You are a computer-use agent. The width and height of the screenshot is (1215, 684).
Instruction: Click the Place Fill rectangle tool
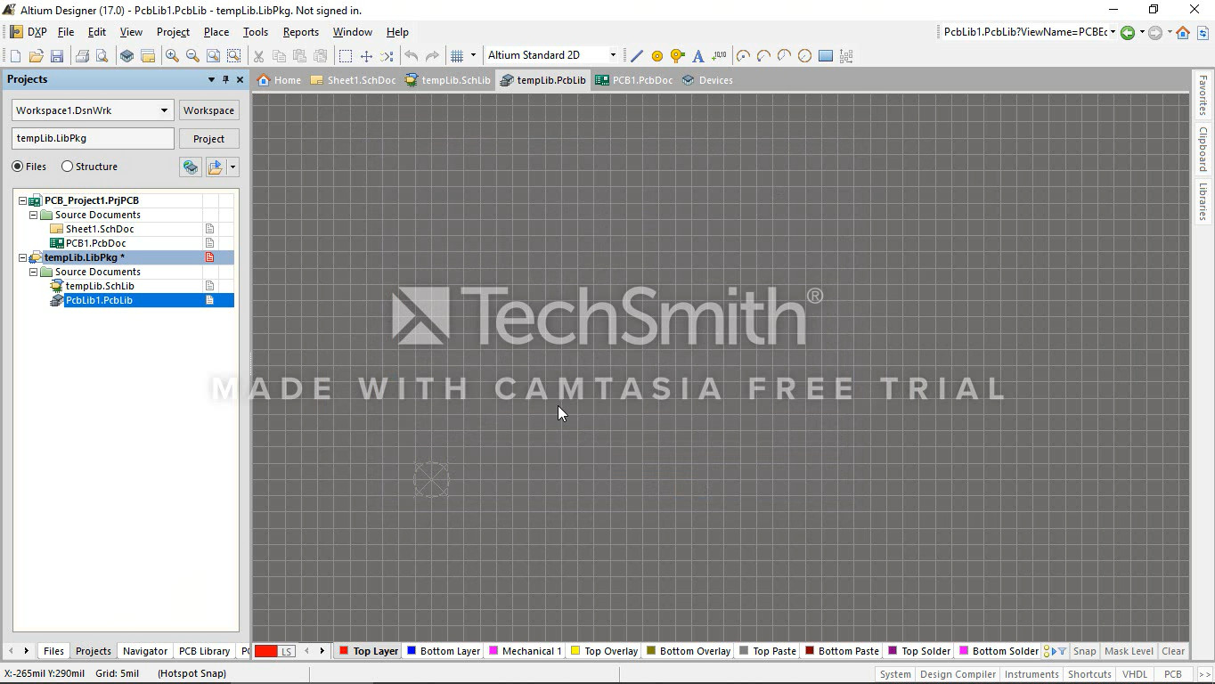[826, 56]
